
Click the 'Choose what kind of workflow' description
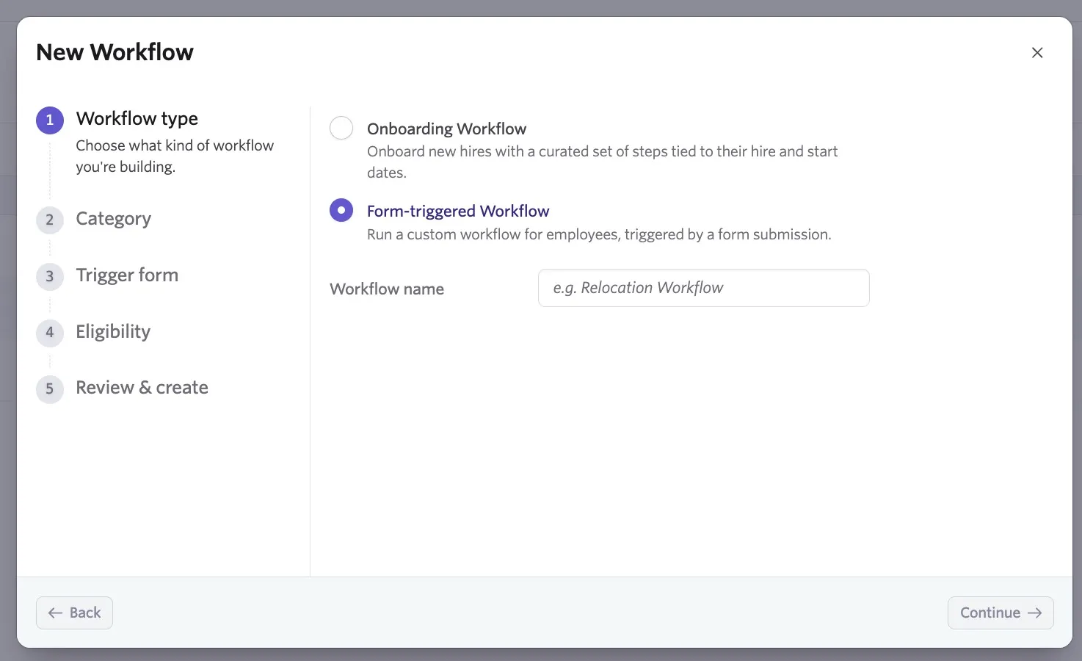(175, 156)
